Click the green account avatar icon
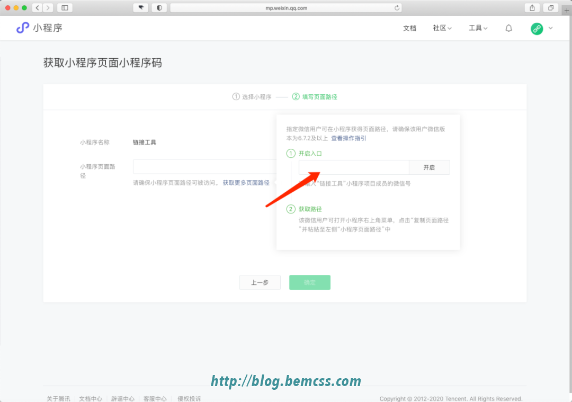Image resolution: width=572 pixels, height=402 pixels. 537,29
